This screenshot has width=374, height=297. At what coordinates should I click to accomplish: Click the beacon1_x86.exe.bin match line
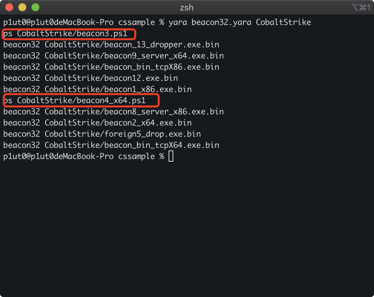tap(97, 89)
